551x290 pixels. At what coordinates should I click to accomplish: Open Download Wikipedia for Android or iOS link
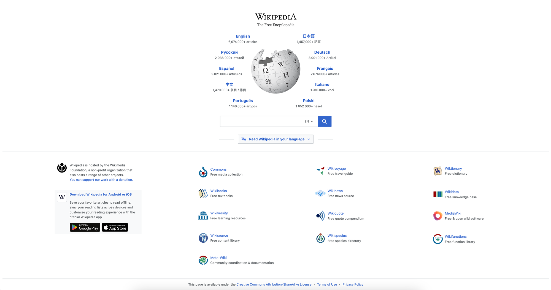coord(101,194)
